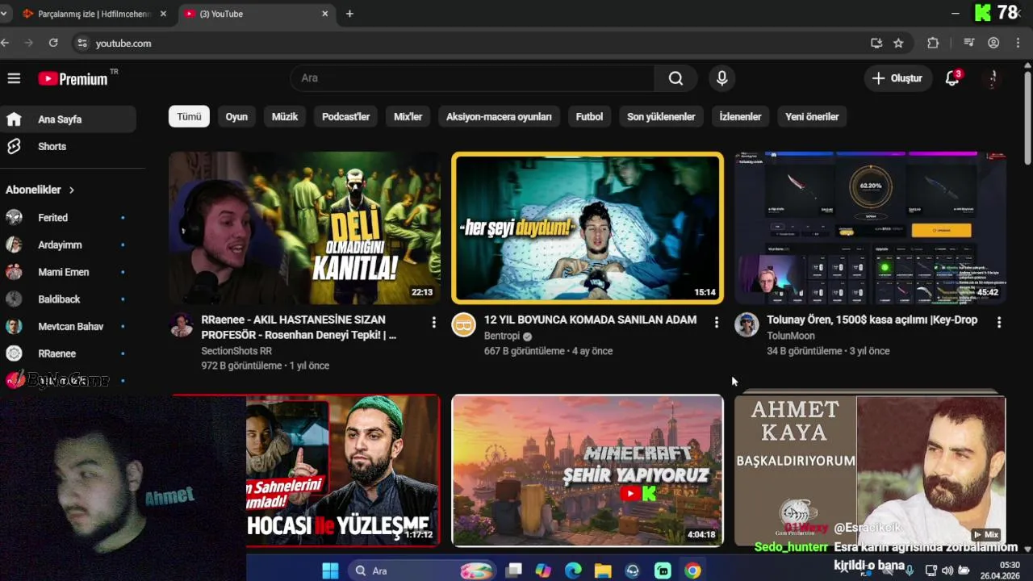Play Ahmet Kaya Başkaldırıyorum mix thumbnail
1033x581 pixels.
(x=870, y=470)
